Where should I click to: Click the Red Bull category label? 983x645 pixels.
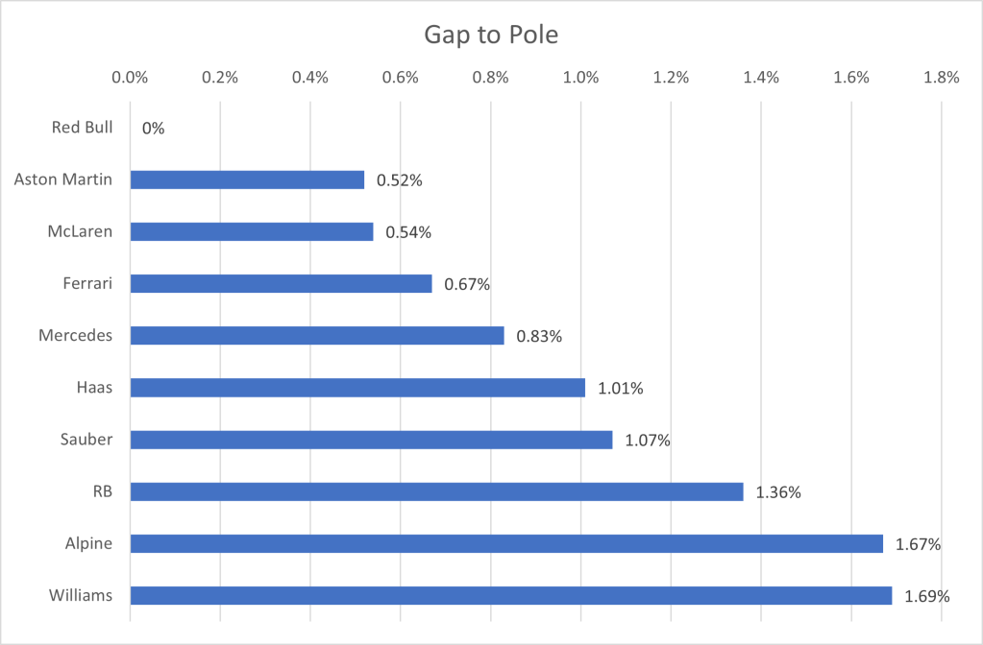pos(82,128)
